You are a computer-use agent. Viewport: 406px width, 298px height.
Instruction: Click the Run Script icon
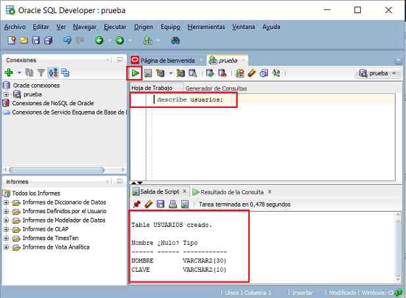(148, 74)
